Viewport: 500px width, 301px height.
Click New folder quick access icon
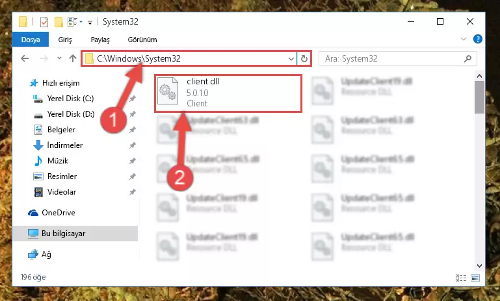point(59,22)
